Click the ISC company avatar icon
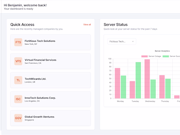The height and width of the screenshot is (135, 180). [x=18, y=99]
